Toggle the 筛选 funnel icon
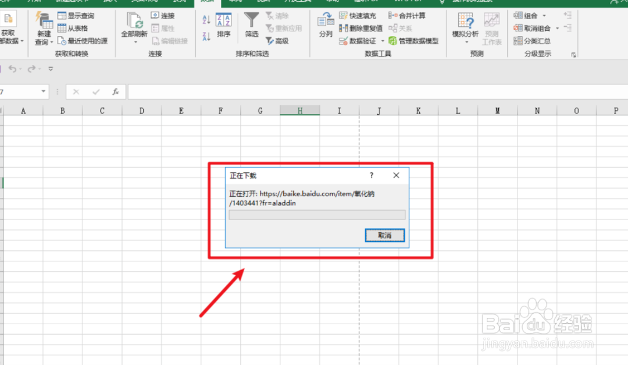 (252, 20)
